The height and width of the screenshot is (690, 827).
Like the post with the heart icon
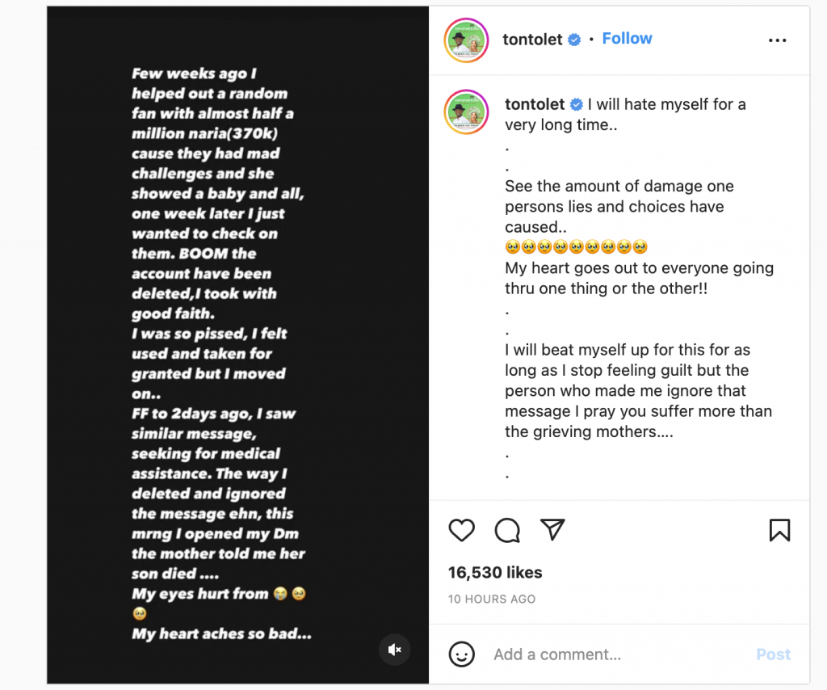click(461, 530)
